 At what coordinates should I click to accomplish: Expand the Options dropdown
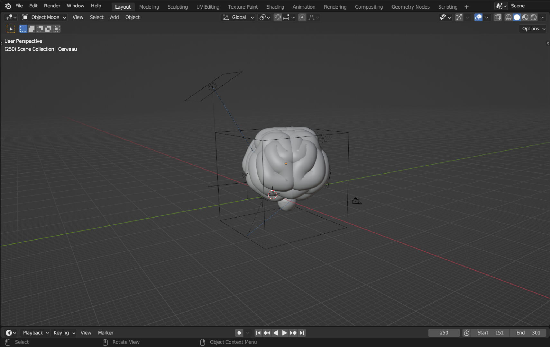(533, 29)
